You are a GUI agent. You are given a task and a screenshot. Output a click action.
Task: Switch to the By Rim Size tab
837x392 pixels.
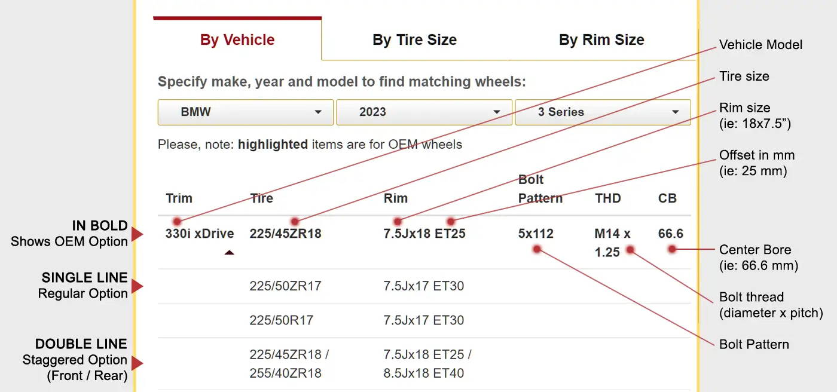click(601, 40)
